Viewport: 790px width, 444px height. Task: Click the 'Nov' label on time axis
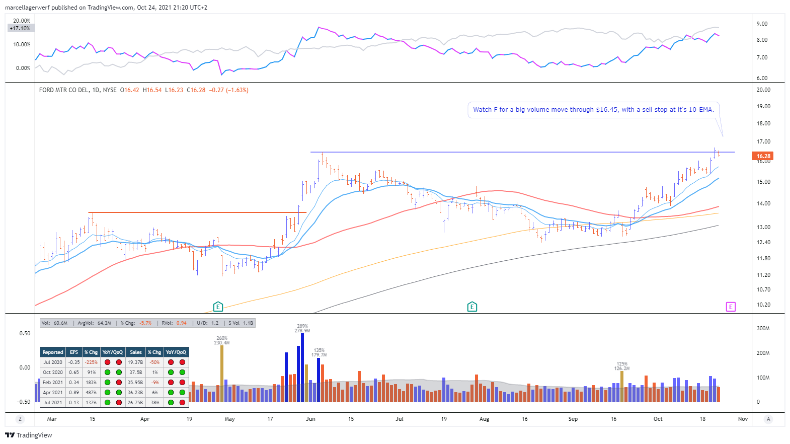pyautogui.click(x=743, y=419)
